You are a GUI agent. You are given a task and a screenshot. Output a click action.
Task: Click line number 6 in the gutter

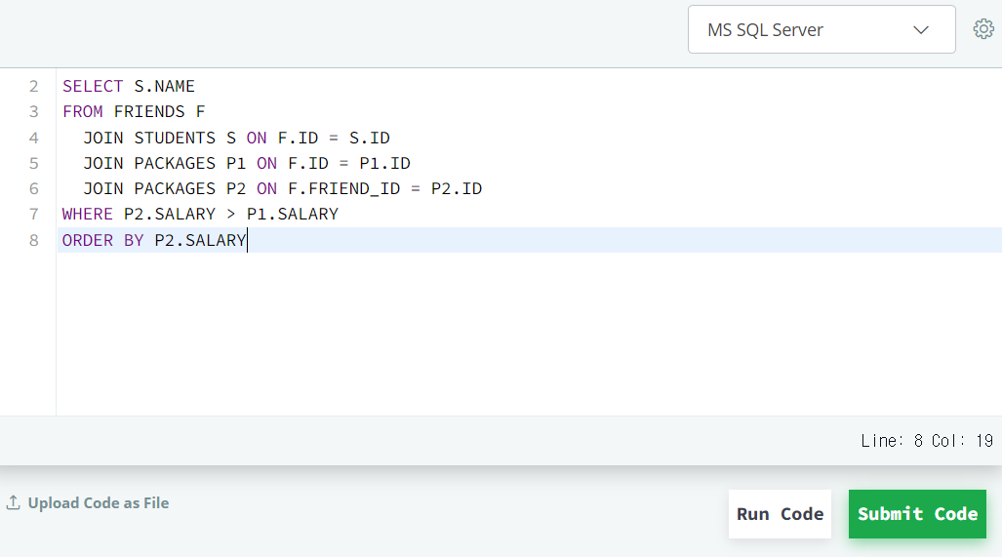[x=34, y=189]
